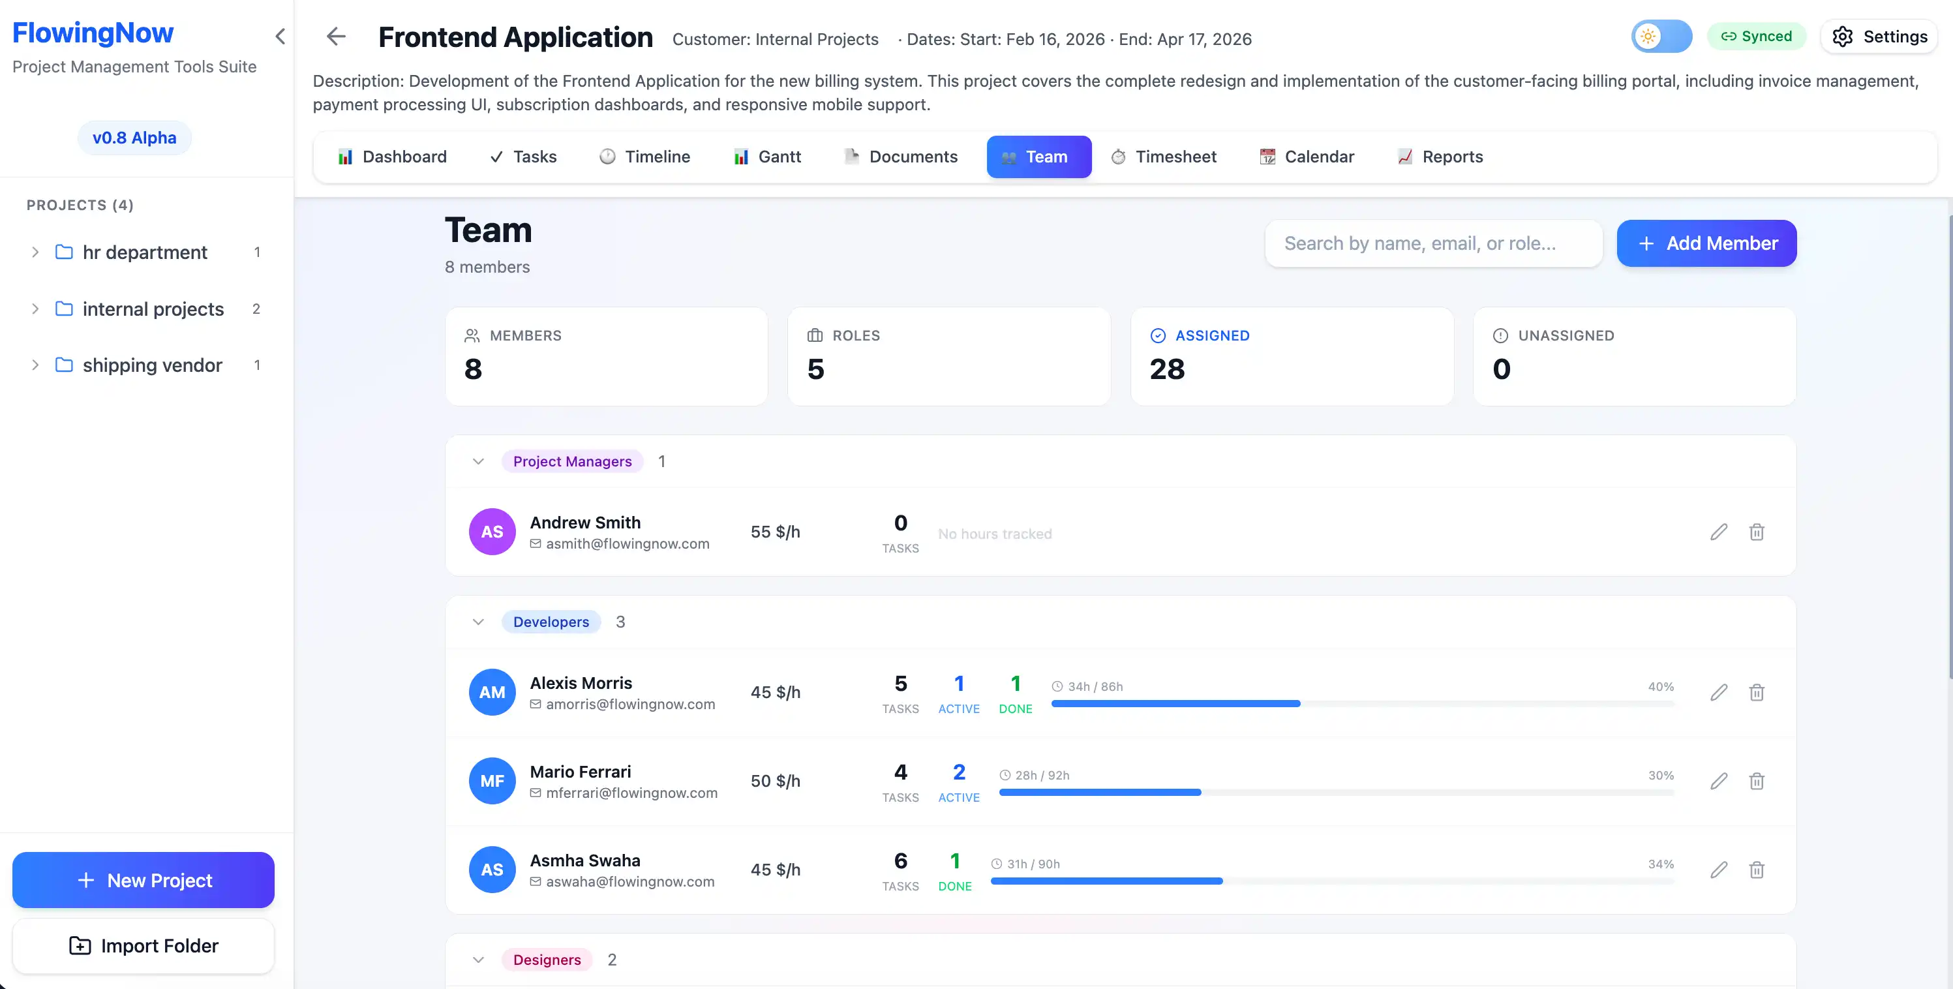Image resolution: width=1953 pixels, height=989 pixels.
Task: Expand the hr department project folder
Action: 35,252
